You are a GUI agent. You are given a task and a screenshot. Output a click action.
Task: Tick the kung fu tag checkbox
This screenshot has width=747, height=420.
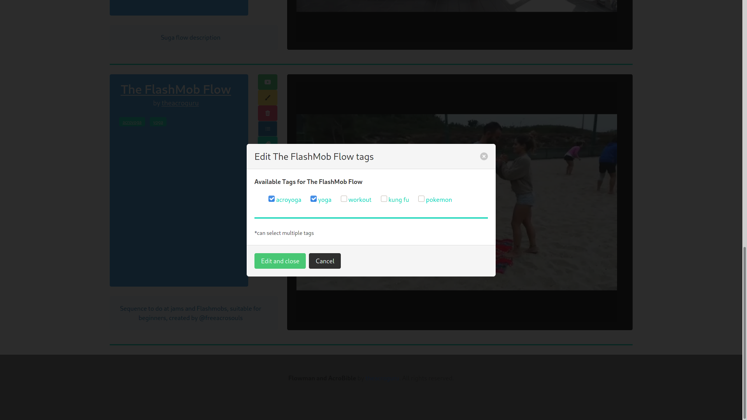[x=384, y=199]
